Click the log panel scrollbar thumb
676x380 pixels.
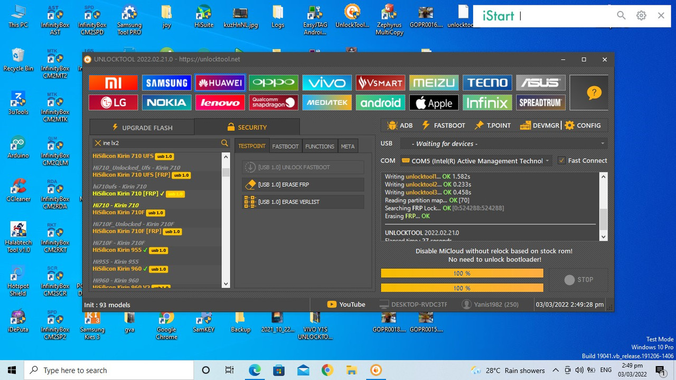click(x=604, y=218)
